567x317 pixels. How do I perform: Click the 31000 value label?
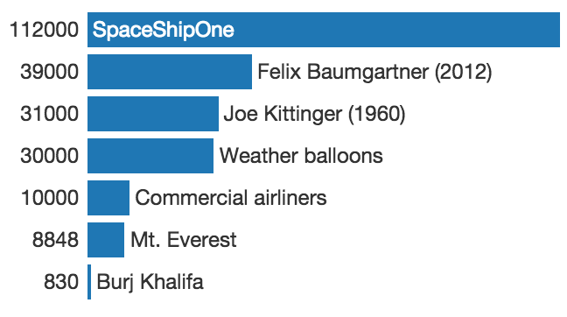tap(50, 114)
